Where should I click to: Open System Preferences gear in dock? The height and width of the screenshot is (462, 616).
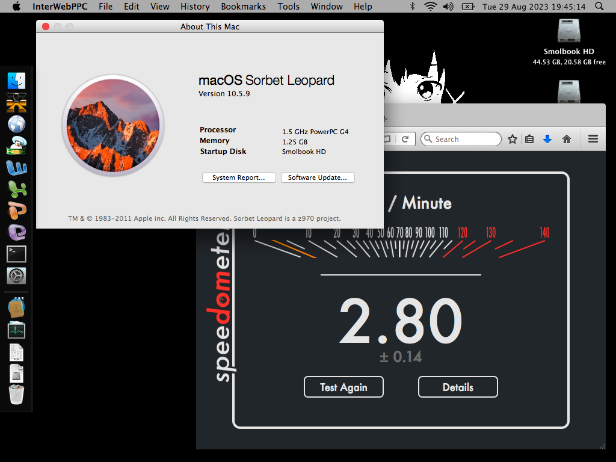coord(16,276)
